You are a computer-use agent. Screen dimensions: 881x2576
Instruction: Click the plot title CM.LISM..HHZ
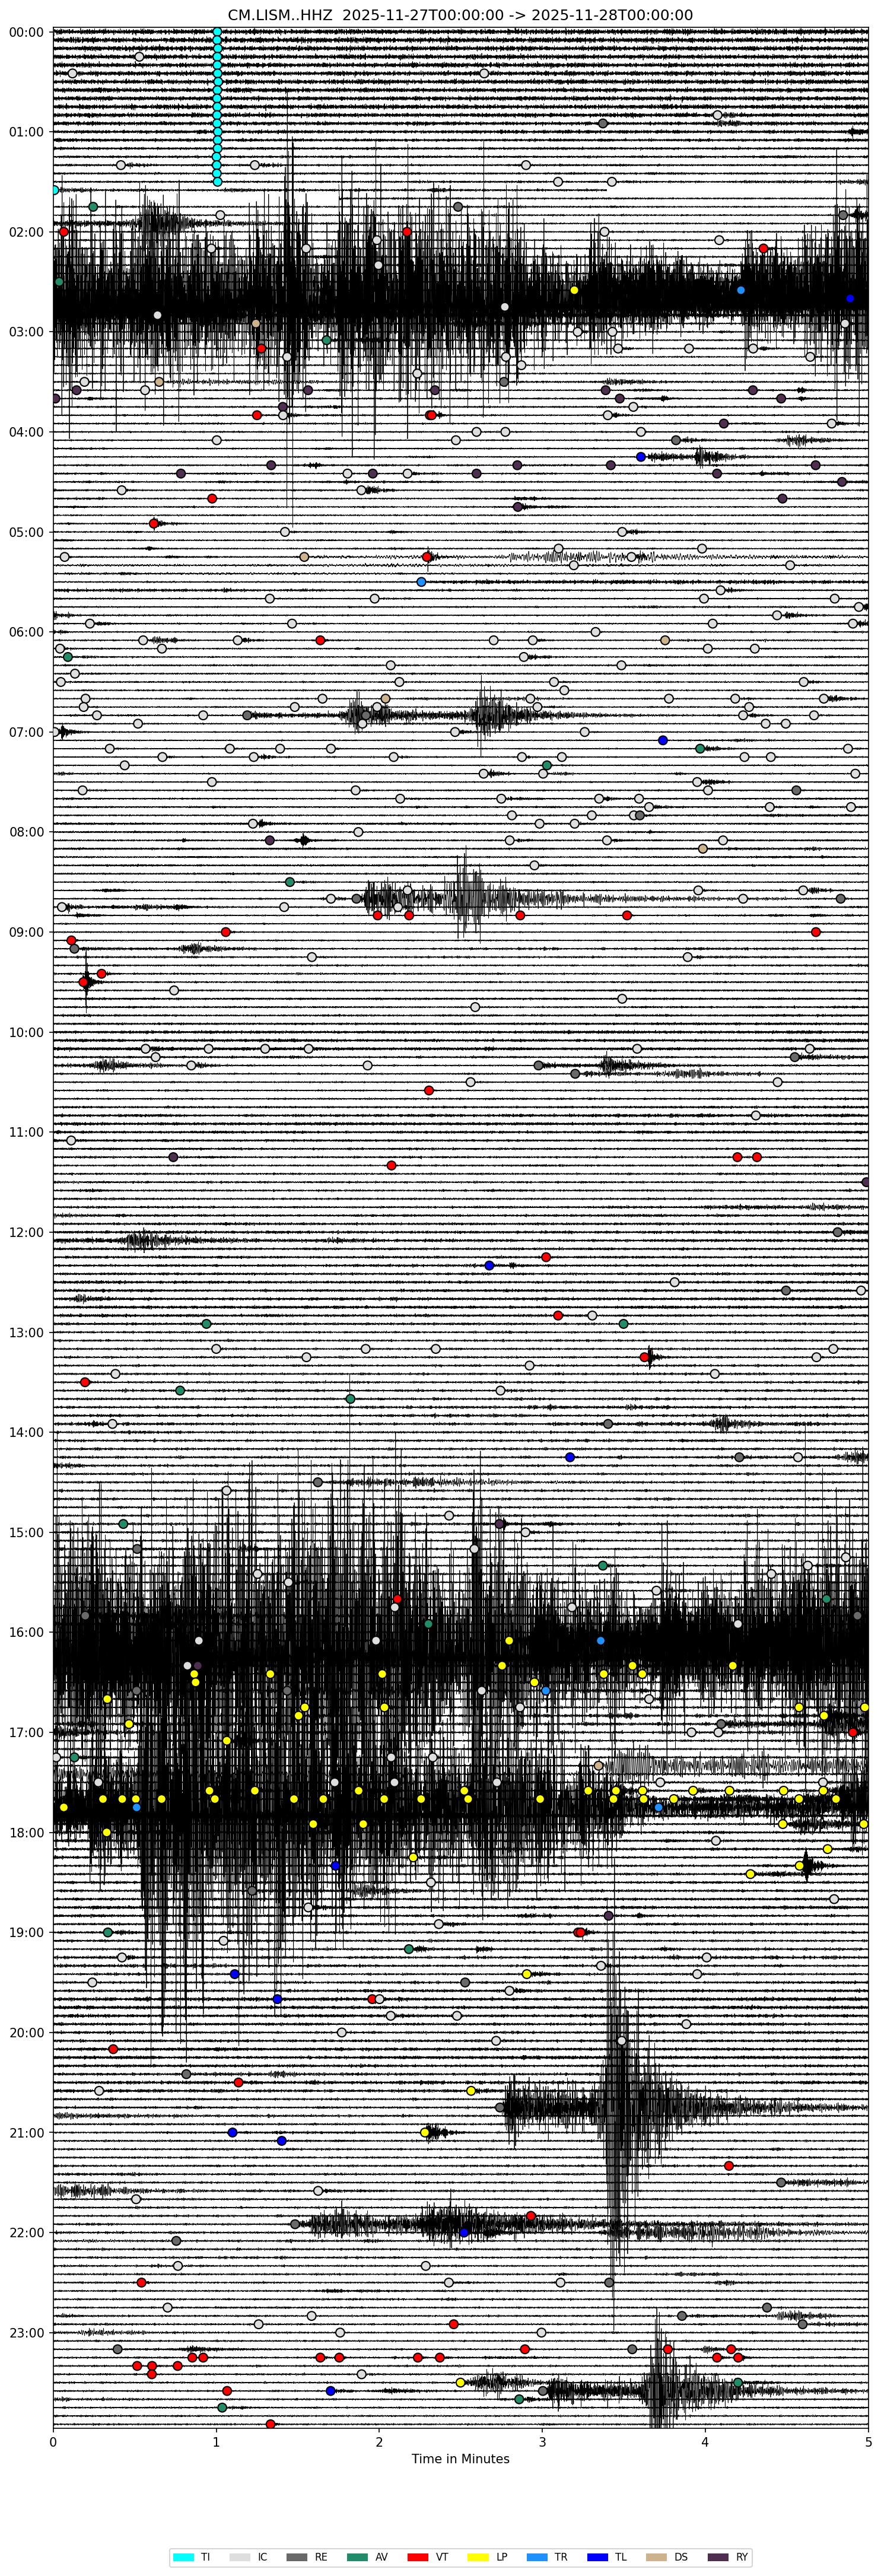pos(460,14)
